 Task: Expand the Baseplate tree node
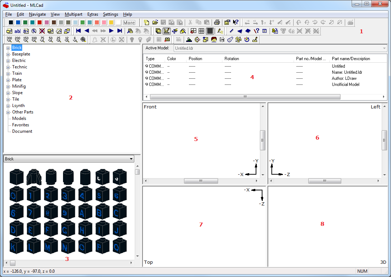click(8, 54)
